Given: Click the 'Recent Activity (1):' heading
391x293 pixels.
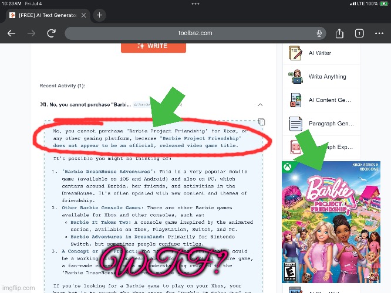Looking at the screenshot, I should tap(62, 86).
